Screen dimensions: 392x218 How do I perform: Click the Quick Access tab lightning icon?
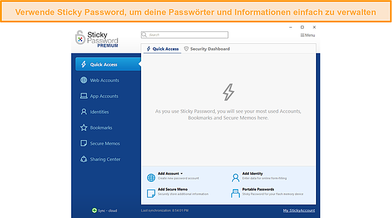click(148, 49)
